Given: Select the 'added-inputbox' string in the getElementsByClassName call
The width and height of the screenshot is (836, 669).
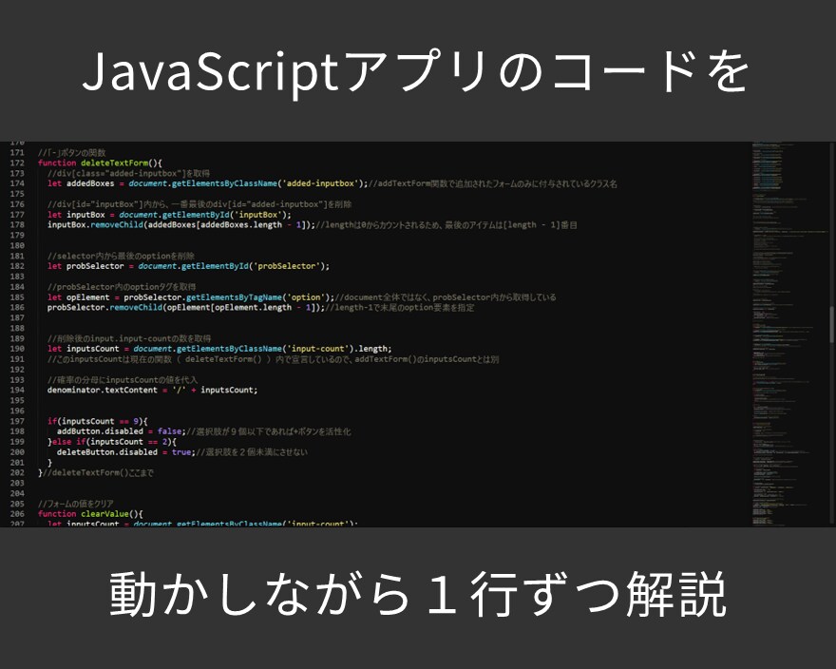Looking at the screenshot, I should (320, 183).
